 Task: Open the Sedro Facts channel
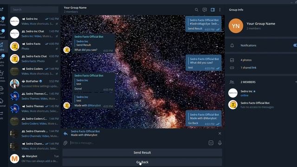[34, 46]
